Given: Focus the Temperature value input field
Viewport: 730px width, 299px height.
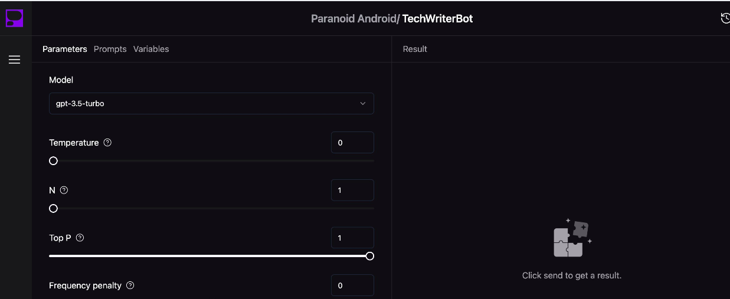Looking at the screenshot, I should pos(352,143).
